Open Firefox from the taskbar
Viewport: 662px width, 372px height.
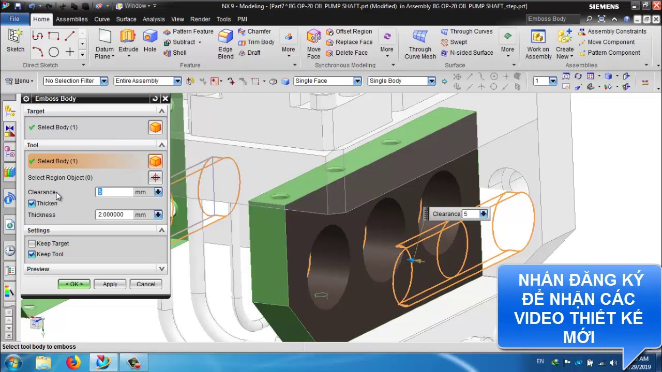(73, 363)
